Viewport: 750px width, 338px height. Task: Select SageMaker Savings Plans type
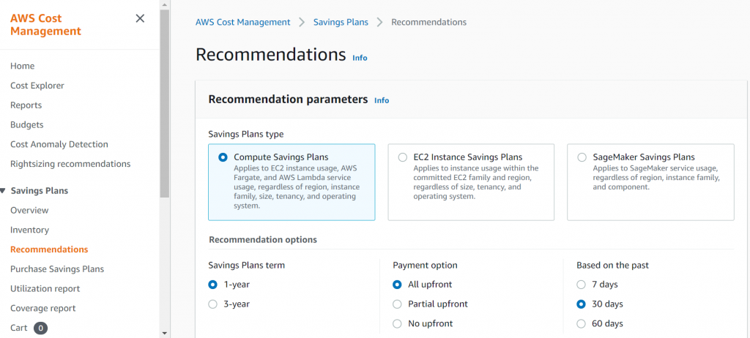click(x=582, y=157)
